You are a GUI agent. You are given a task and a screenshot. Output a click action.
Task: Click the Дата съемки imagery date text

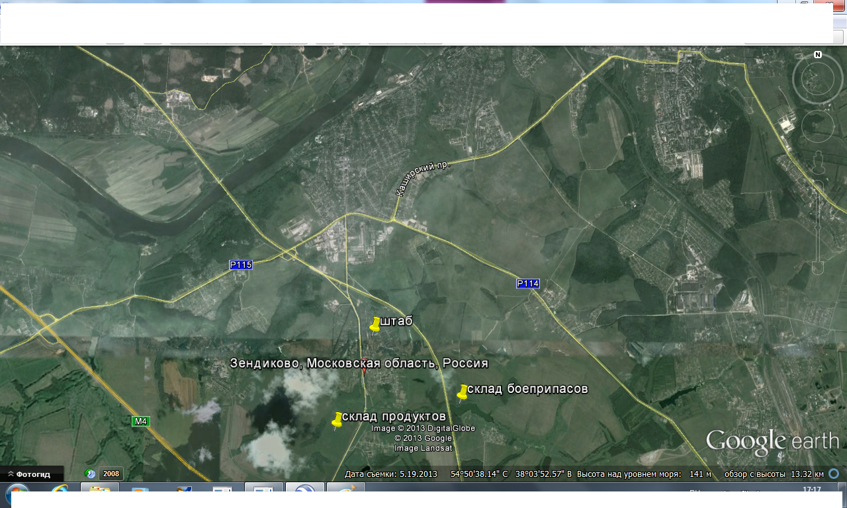pyautogui.click(x=391, y=474)
